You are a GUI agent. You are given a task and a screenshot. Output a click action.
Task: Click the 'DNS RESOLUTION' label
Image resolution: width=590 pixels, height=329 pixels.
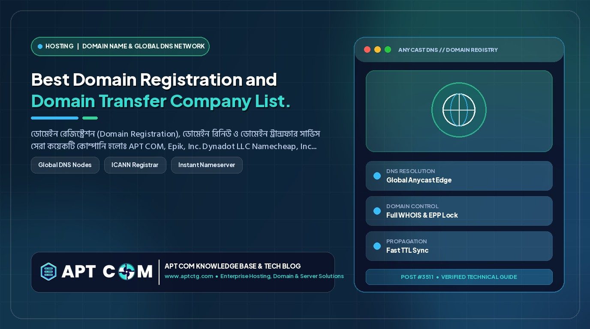pos(411,171)
